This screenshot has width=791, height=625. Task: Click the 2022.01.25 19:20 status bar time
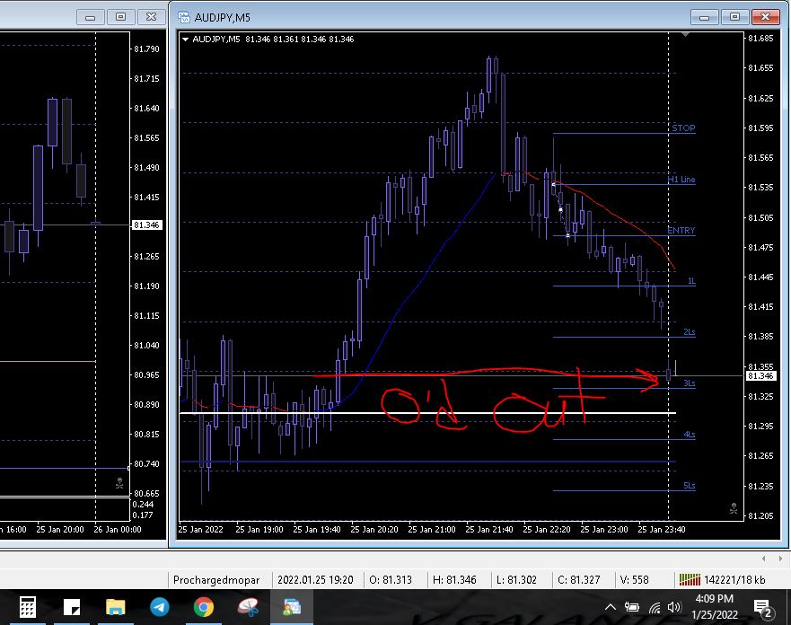click(315, 580)
